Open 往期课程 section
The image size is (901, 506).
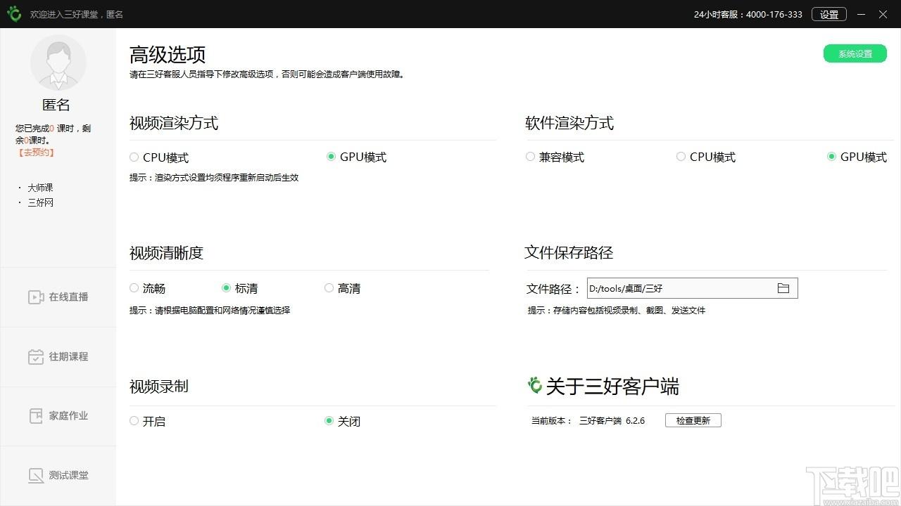(58, 357)
